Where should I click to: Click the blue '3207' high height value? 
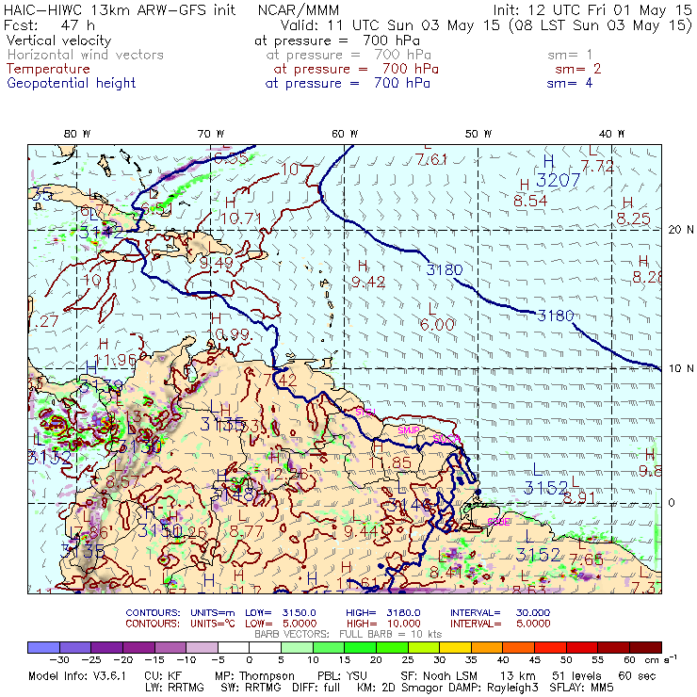[x=558, y=180]
